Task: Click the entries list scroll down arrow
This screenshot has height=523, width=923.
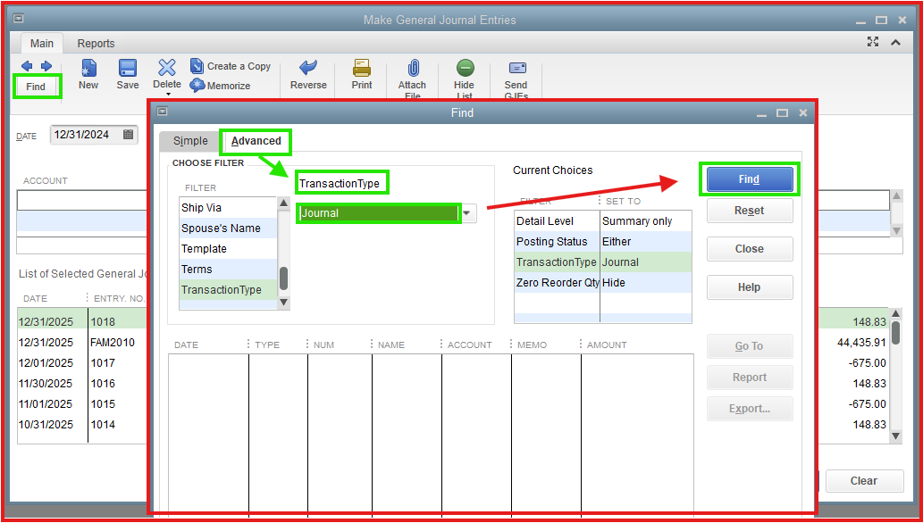Action: coord(896,436)
